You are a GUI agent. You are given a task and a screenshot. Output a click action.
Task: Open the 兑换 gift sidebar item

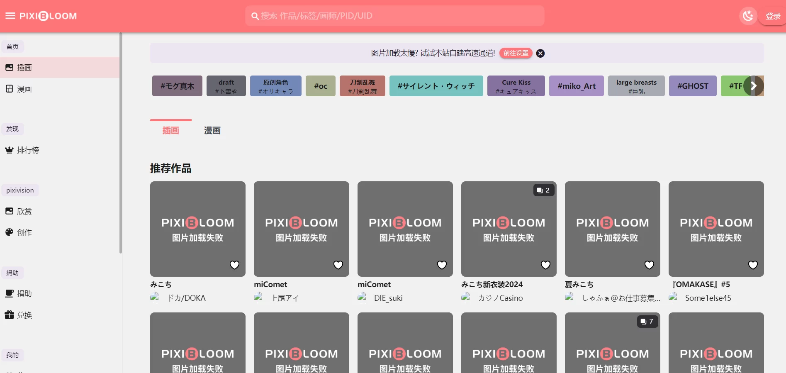click(x=24, y=315)
